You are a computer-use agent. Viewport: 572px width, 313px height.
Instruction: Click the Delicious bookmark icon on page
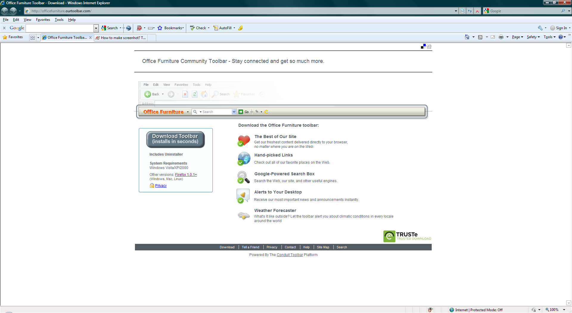pyautogui.click(x=423, y=46)
